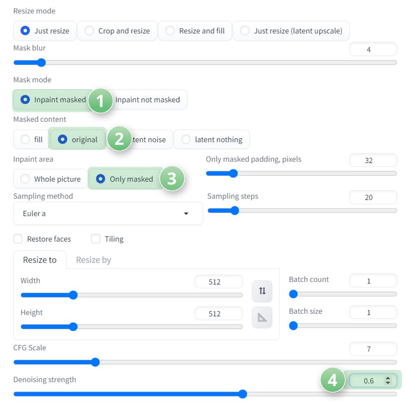The height and width of the screenshot is (405, 405).
Task: Click the CFG Scale slider handle
Action: coord(95,362)
